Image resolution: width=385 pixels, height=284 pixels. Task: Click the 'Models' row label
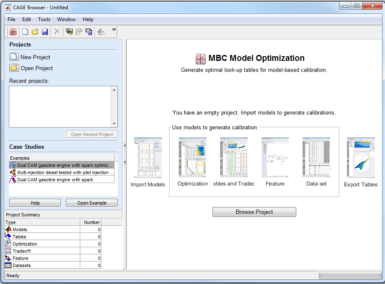[19, 229]
